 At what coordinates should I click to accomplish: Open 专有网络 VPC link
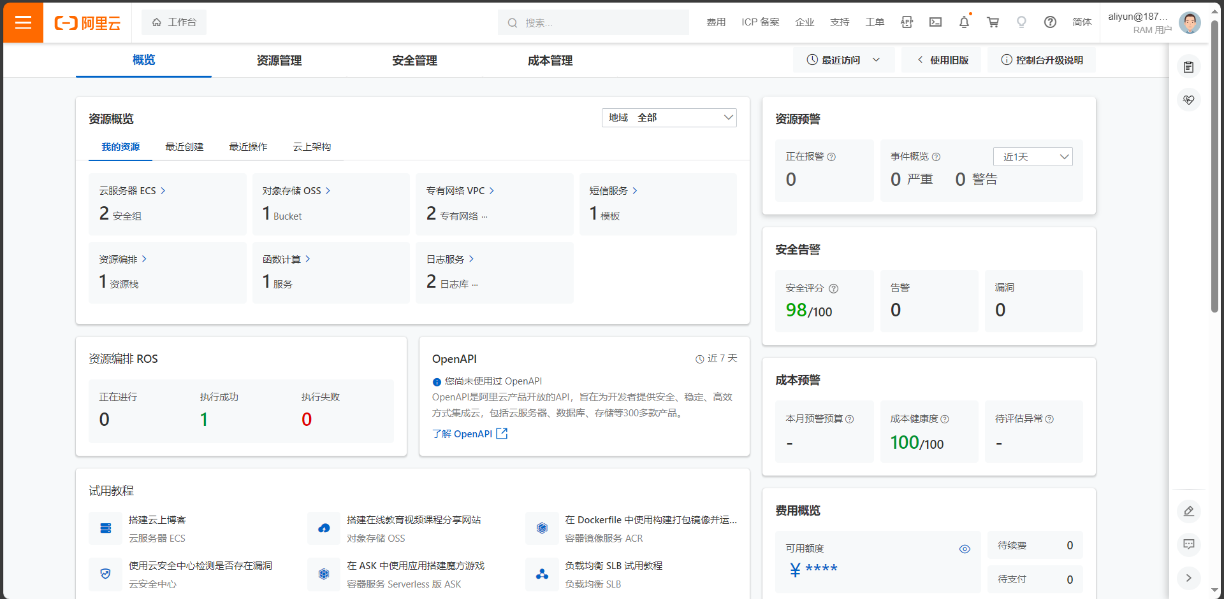click(460, 190)
